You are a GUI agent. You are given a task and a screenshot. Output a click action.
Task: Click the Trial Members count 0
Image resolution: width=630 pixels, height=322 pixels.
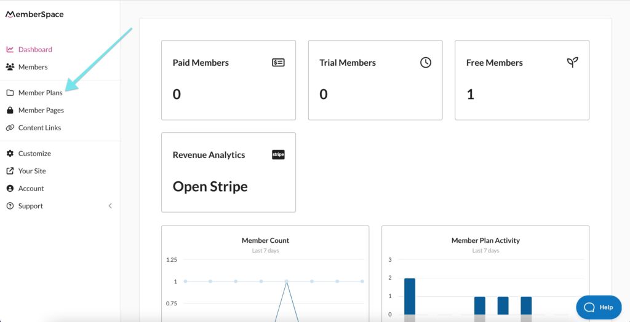point(324,95)
